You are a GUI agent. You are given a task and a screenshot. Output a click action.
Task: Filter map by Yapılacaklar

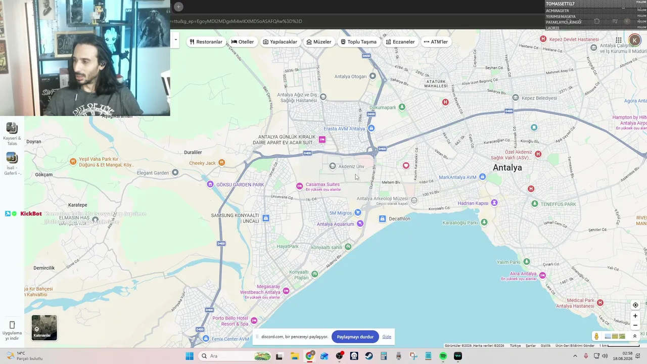pyautogui.click(x=280, y=41)
